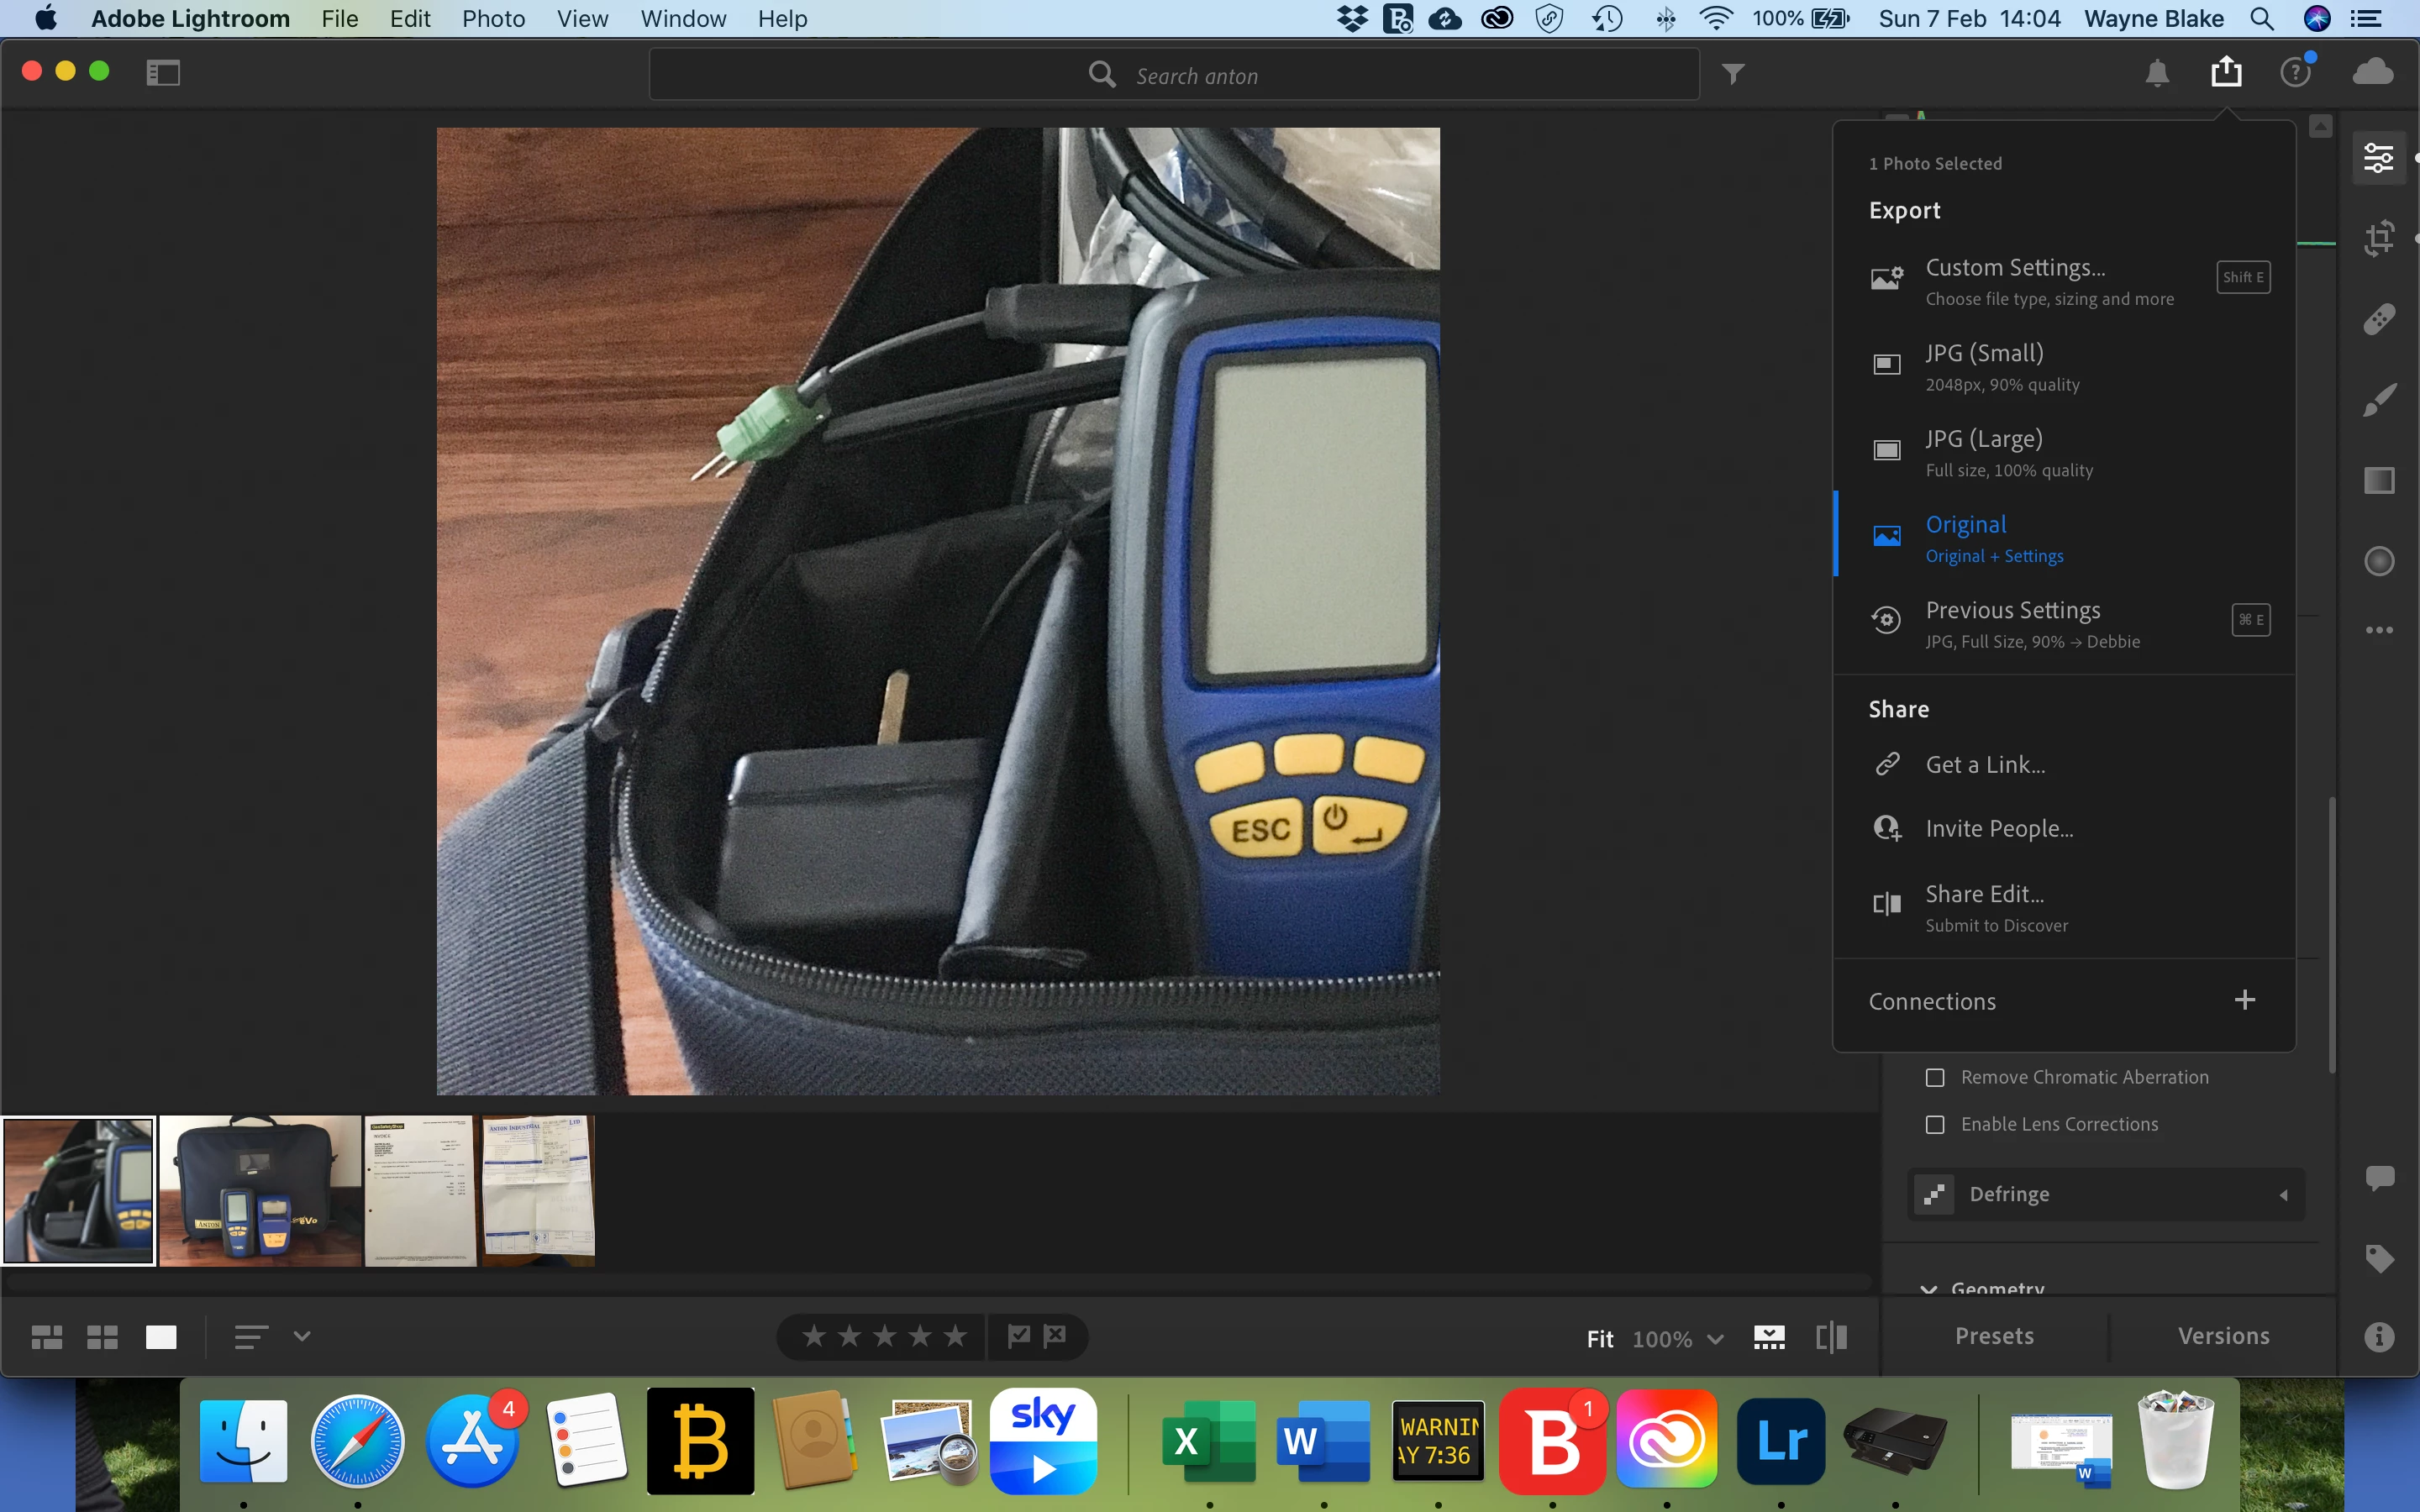Image resolution: width=2420 pixels, height=1512 pixels.
Task: Open the Presets panel
Action: point(1994,1336)
